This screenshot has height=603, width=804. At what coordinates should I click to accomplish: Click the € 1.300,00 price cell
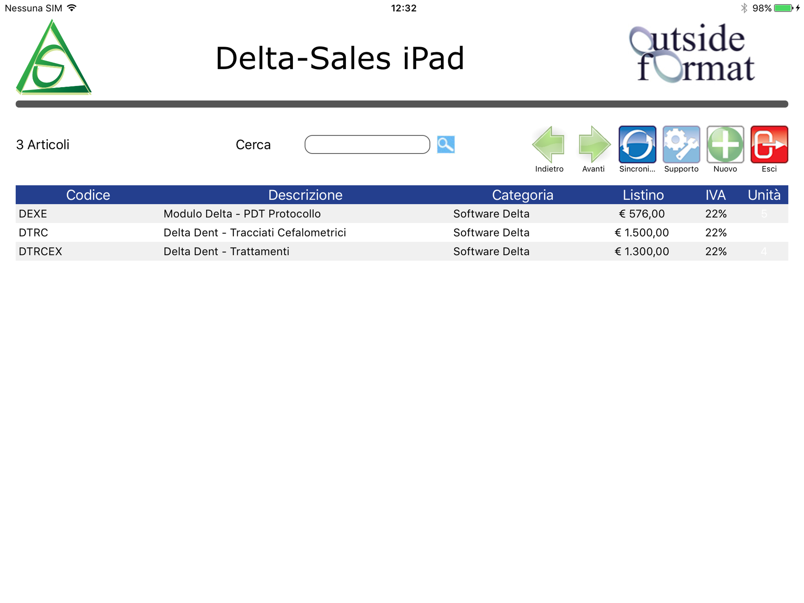(642, 252)
